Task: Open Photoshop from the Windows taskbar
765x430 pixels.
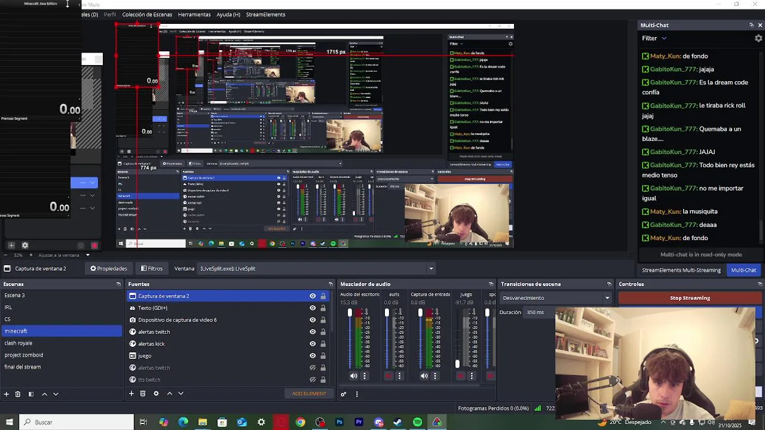Action: [x=339, y=422]
